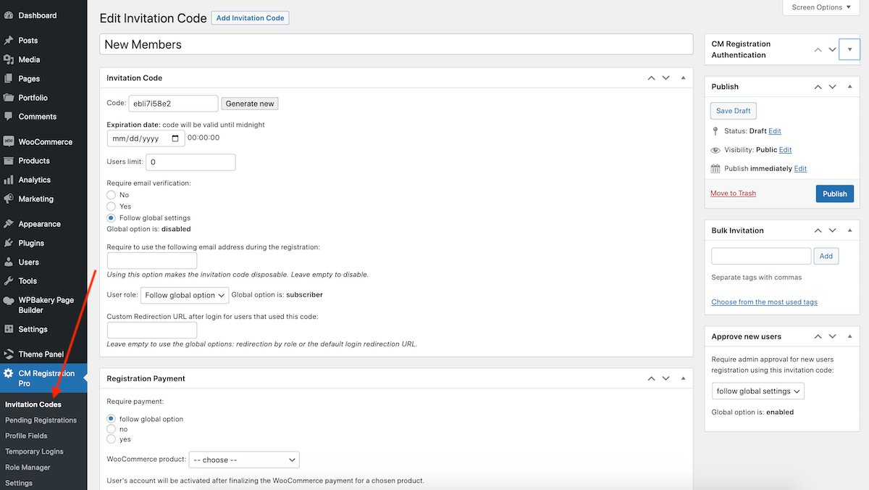
Task: Click the Portfolio folder icon
Action: coord(9,97)
